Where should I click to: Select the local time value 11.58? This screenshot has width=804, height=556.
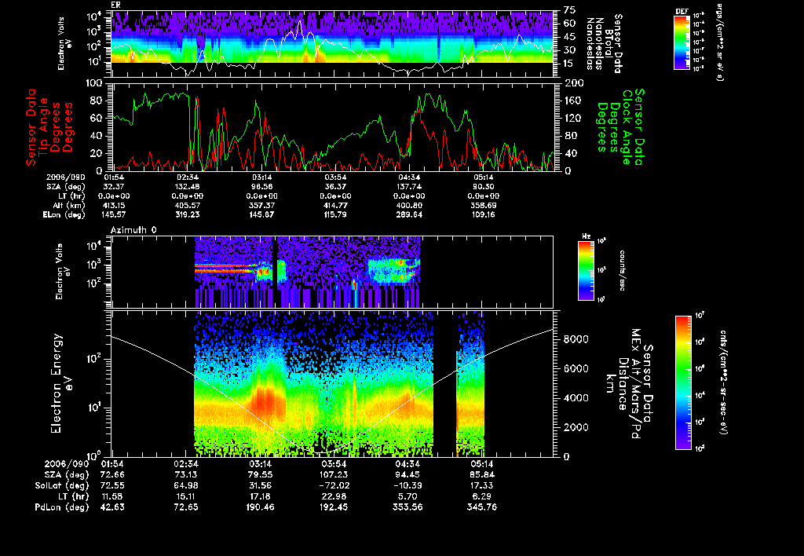point(112,496)
